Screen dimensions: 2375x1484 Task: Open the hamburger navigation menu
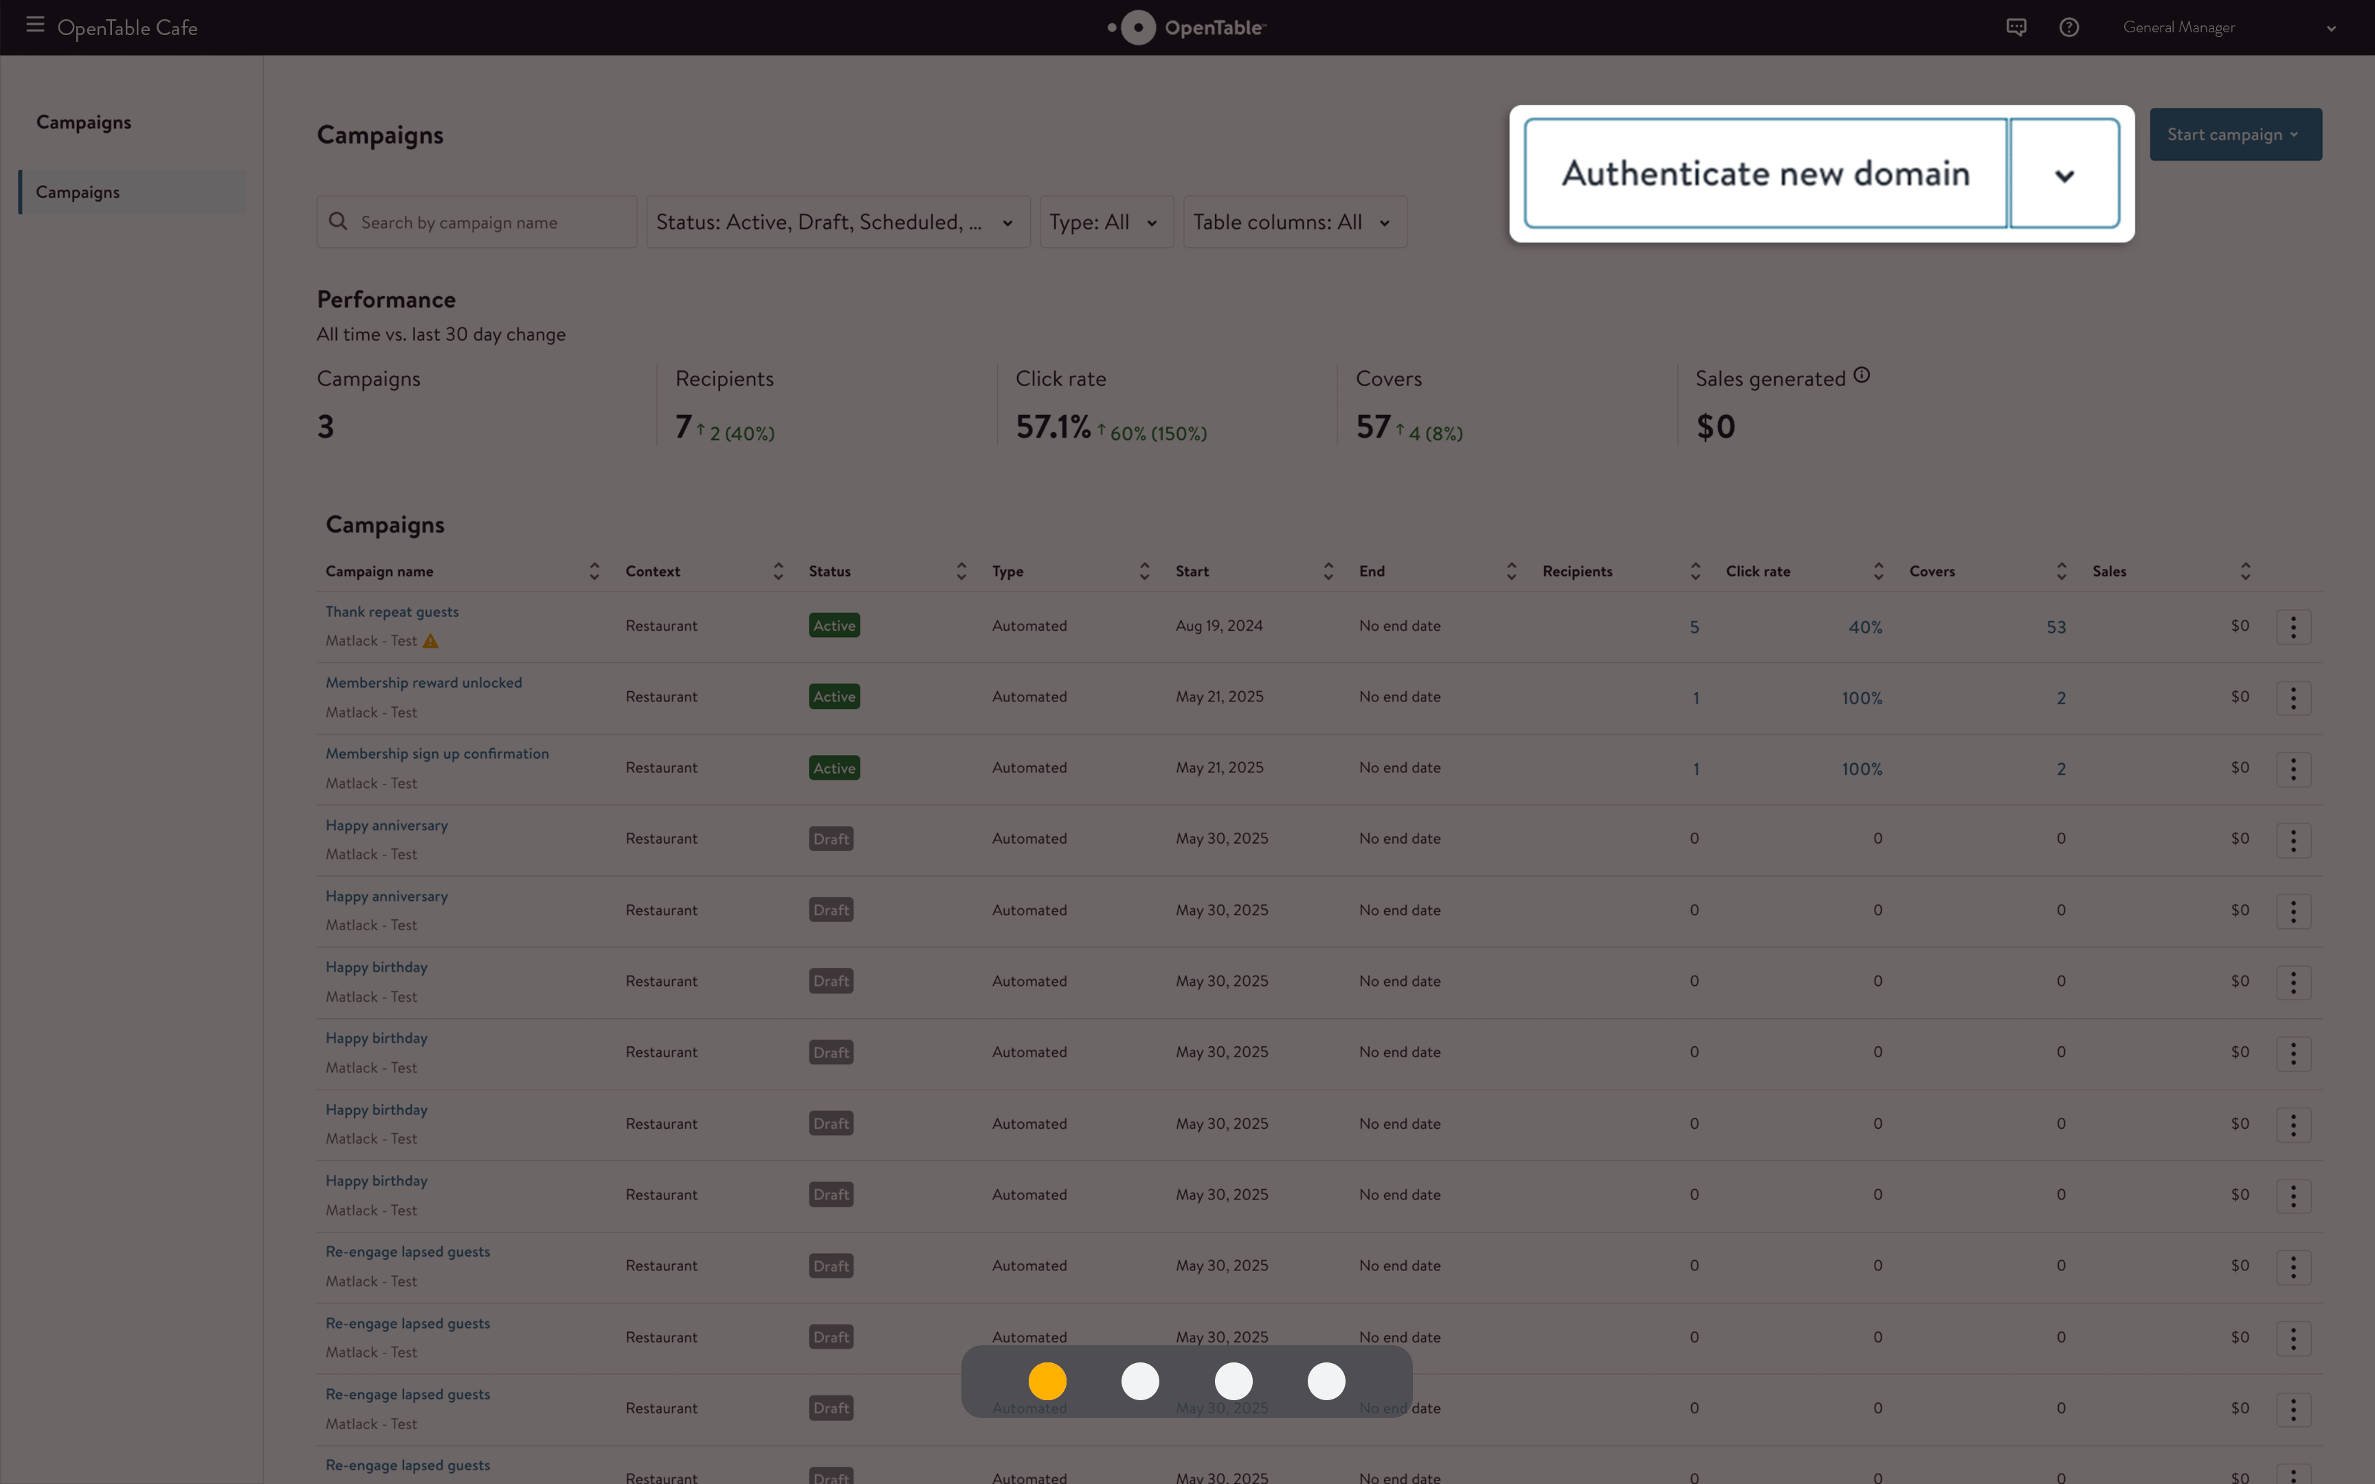pos(35,25)
